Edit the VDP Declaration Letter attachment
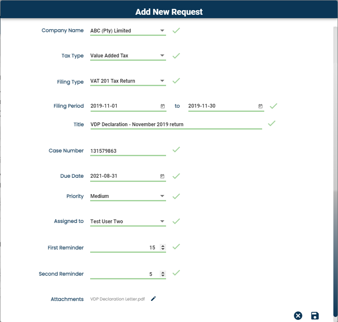 tap(153, 299)
